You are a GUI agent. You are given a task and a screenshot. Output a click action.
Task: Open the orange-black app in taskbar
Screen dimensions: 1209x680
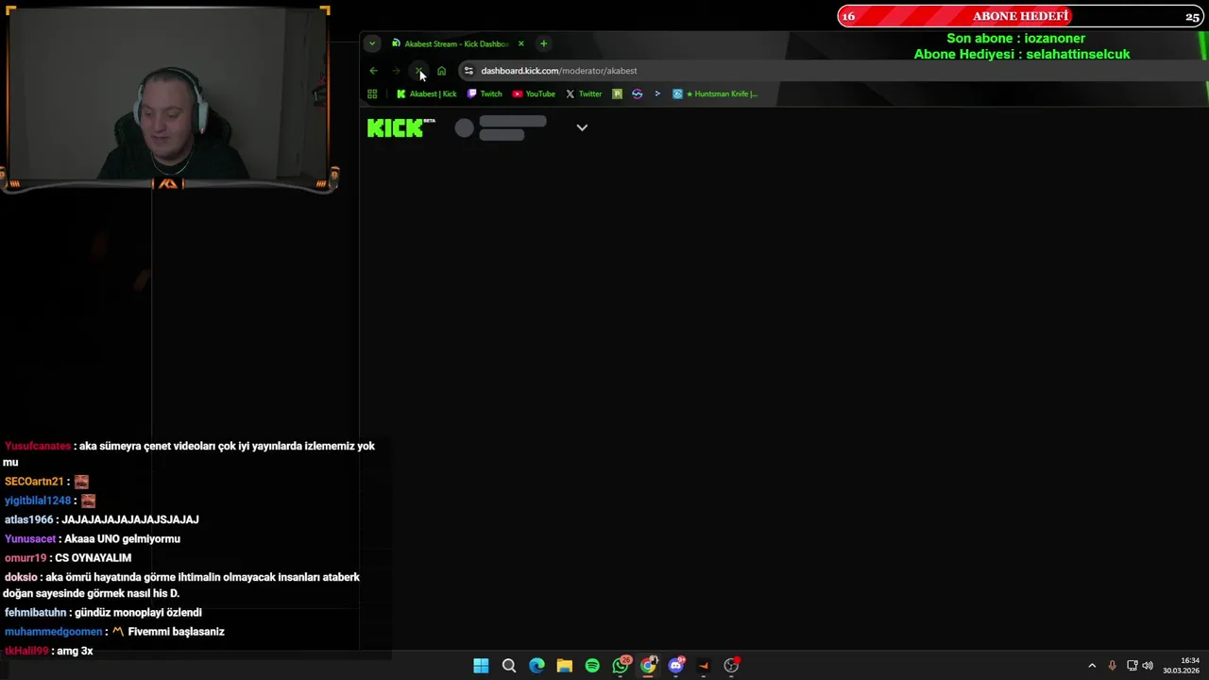coord(704,666)
